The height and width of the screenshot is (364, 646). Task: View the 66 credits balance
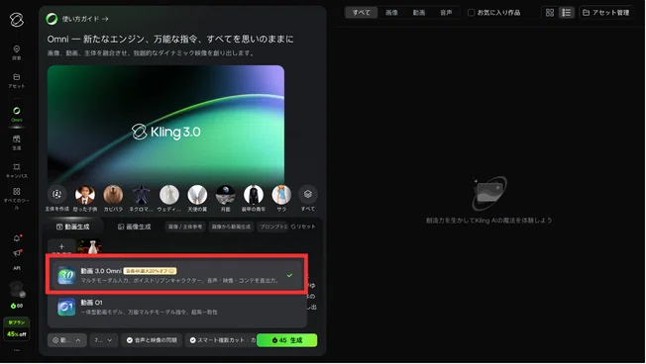point(17,306)
